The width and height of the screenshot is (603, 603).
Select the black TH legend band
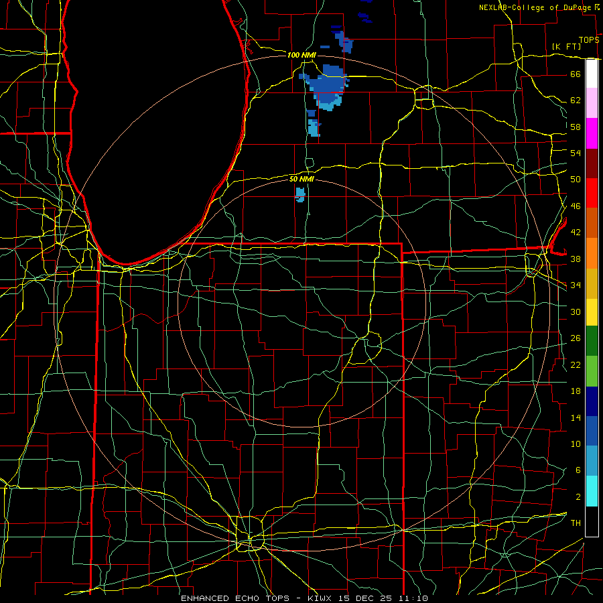[592, 521]
